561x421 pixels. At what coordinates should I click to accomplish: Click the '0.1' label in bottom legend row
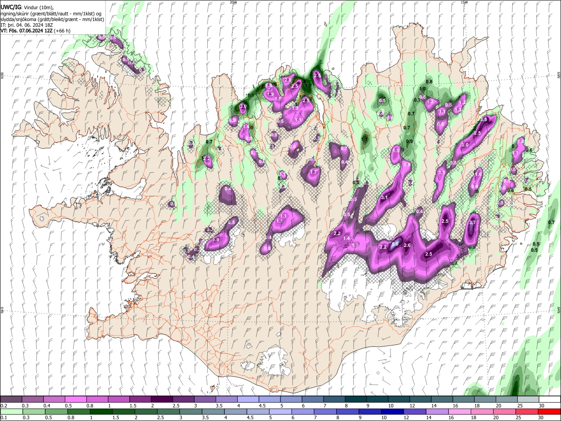click(x=4, y=417)
